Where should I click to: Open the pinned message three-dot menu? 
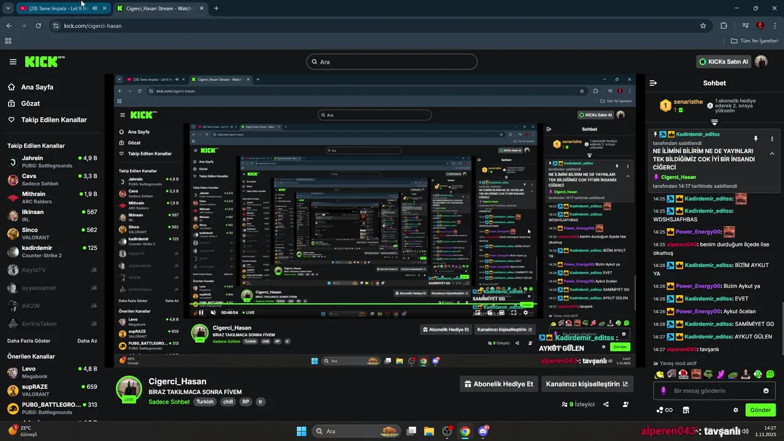tap(772, 139)
